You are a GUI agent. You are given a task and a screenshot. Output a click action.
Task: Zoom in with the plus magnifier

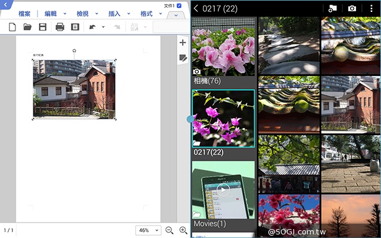(x=183, y=230)
